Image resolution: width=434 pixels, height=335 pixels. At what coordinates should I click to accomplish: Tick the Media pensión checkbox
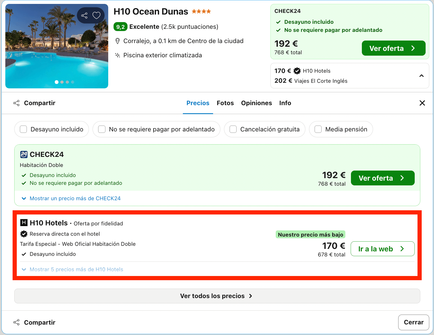(318, 129)
